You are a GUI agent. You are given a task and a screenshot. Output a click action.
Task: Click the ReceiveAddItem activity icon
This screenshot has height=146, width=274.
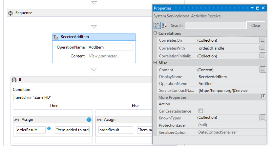56,37
